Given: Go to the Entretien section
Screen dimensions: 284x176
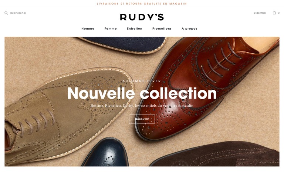Looking at the screenshot, I should click(135, 29).
